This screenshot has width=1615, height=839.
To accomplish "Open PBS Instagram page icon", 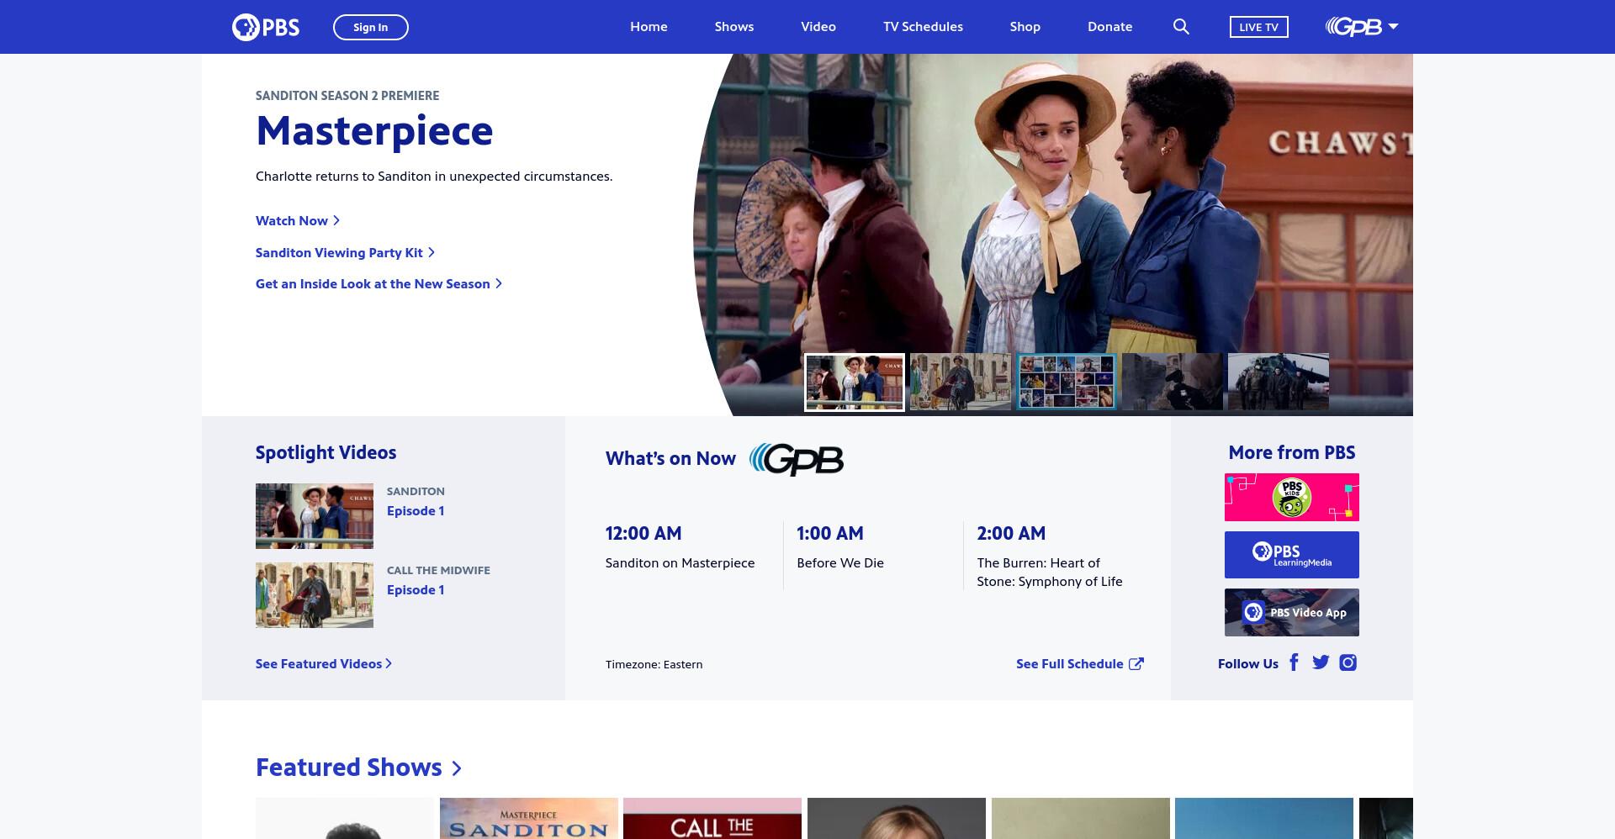I will point(1348,663).
